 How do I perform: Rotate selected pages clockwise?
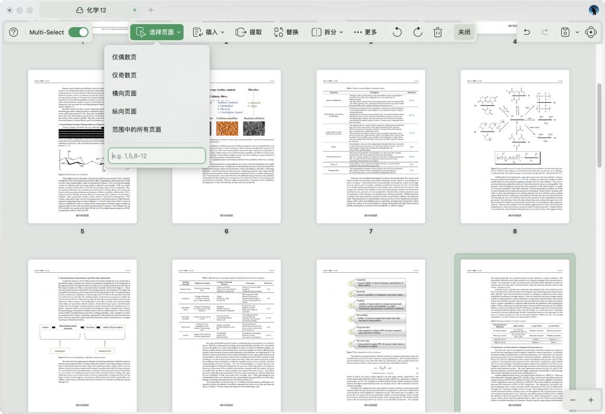click(418, 32)
